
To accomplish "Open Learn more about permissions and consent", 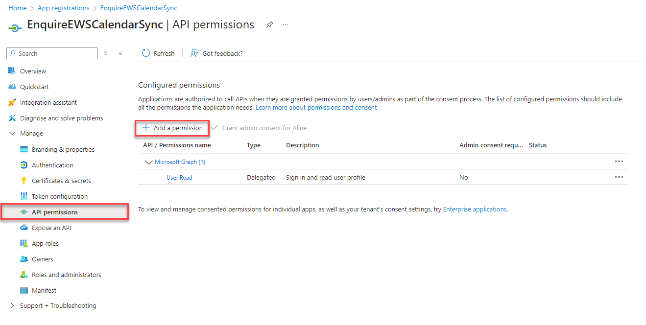I will tap(316, 107).
